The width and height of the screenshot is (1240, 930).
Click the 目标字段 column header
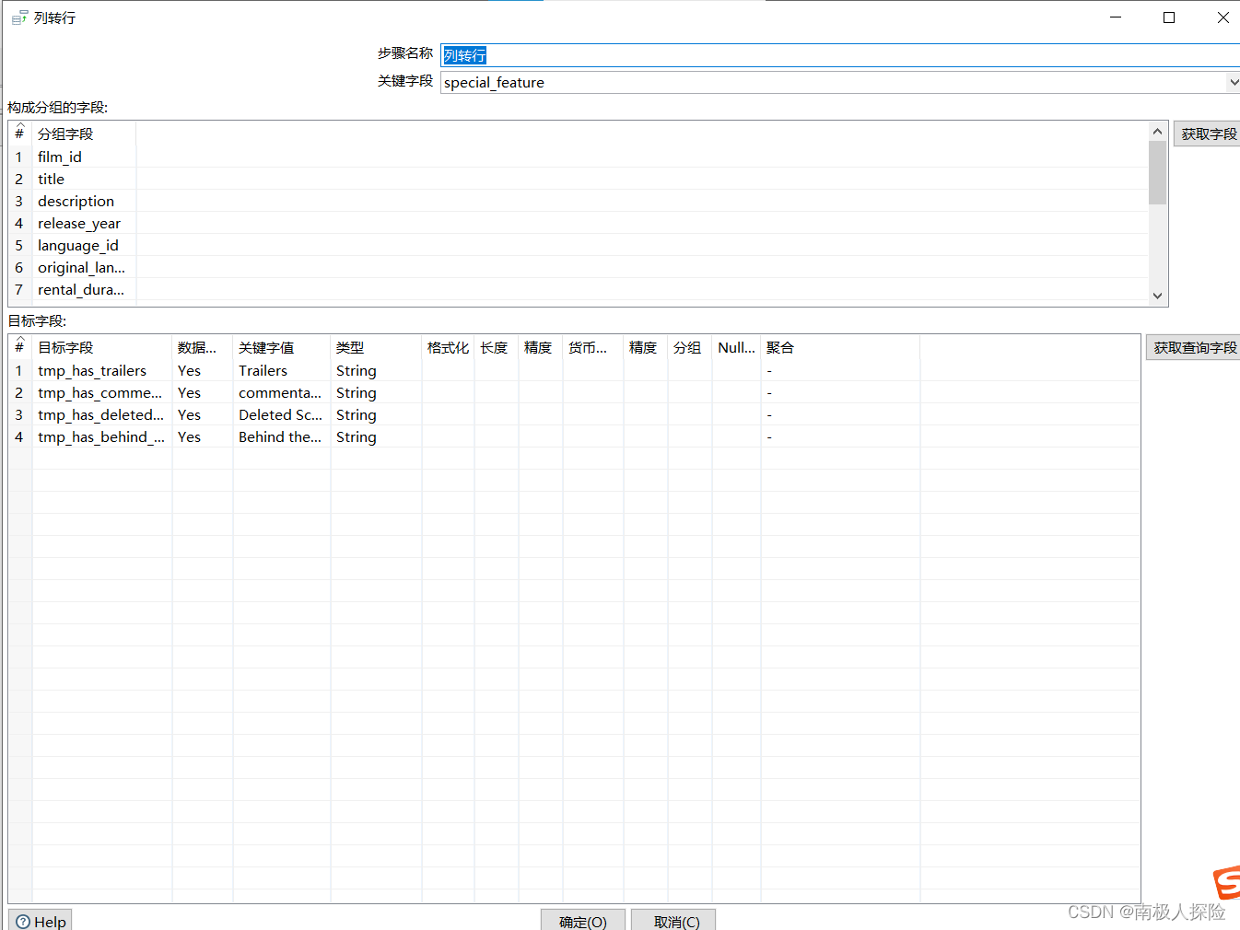coord(101,348)
